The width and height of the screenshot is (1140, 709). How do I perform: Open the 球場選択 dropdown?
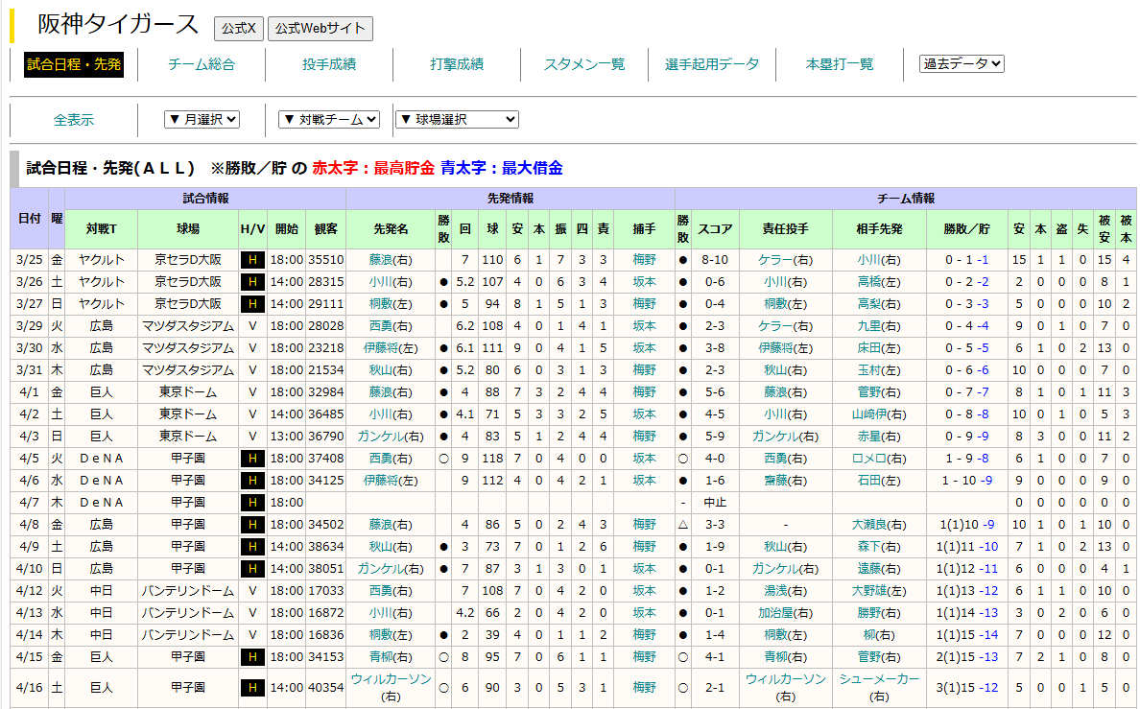tap(457, 120)
